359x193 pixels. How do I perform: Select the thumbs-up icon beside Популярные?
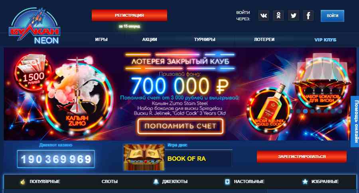(x=23, y=182)
